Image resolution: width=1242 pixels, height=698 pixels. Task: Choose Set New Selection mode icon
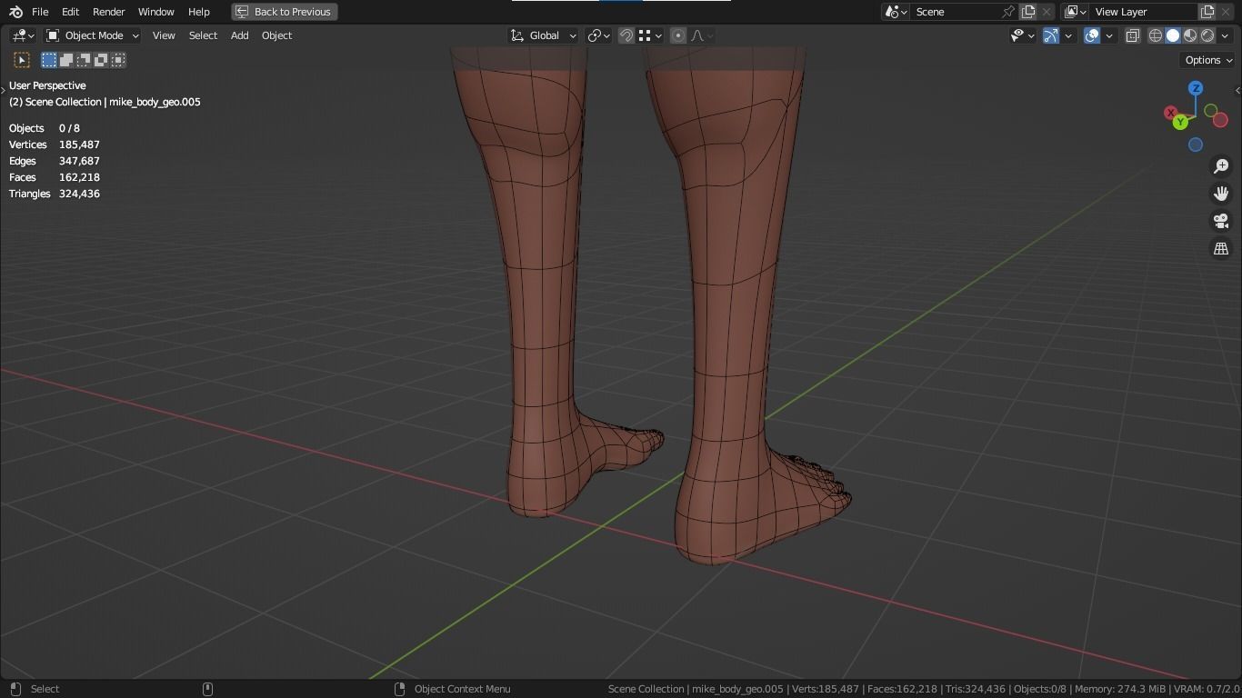[49, 60]
